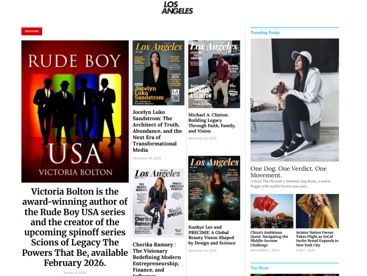
Task: Open Victoria Bolton award-winning author headline
Action: 75,227
